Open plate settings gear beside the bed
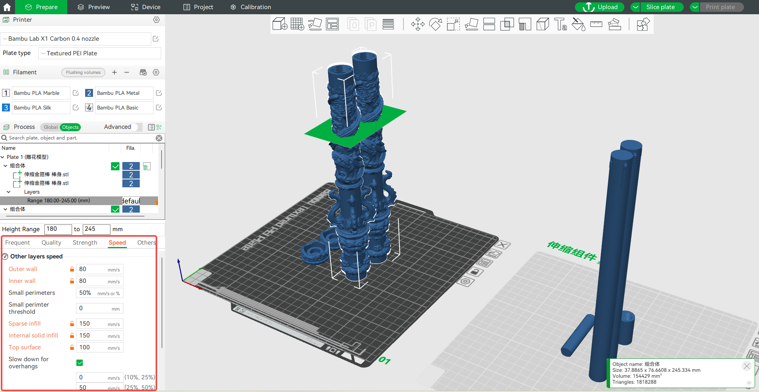Image resolution: width=759 pixels, height=392 pixels. tap(466, 281)
